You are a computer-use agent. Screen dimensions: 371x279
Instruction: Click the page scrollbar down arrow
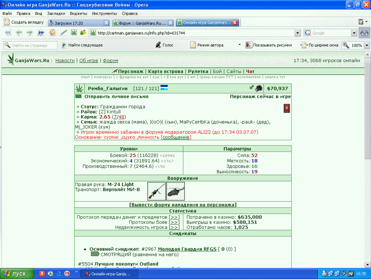coord(367,265)
